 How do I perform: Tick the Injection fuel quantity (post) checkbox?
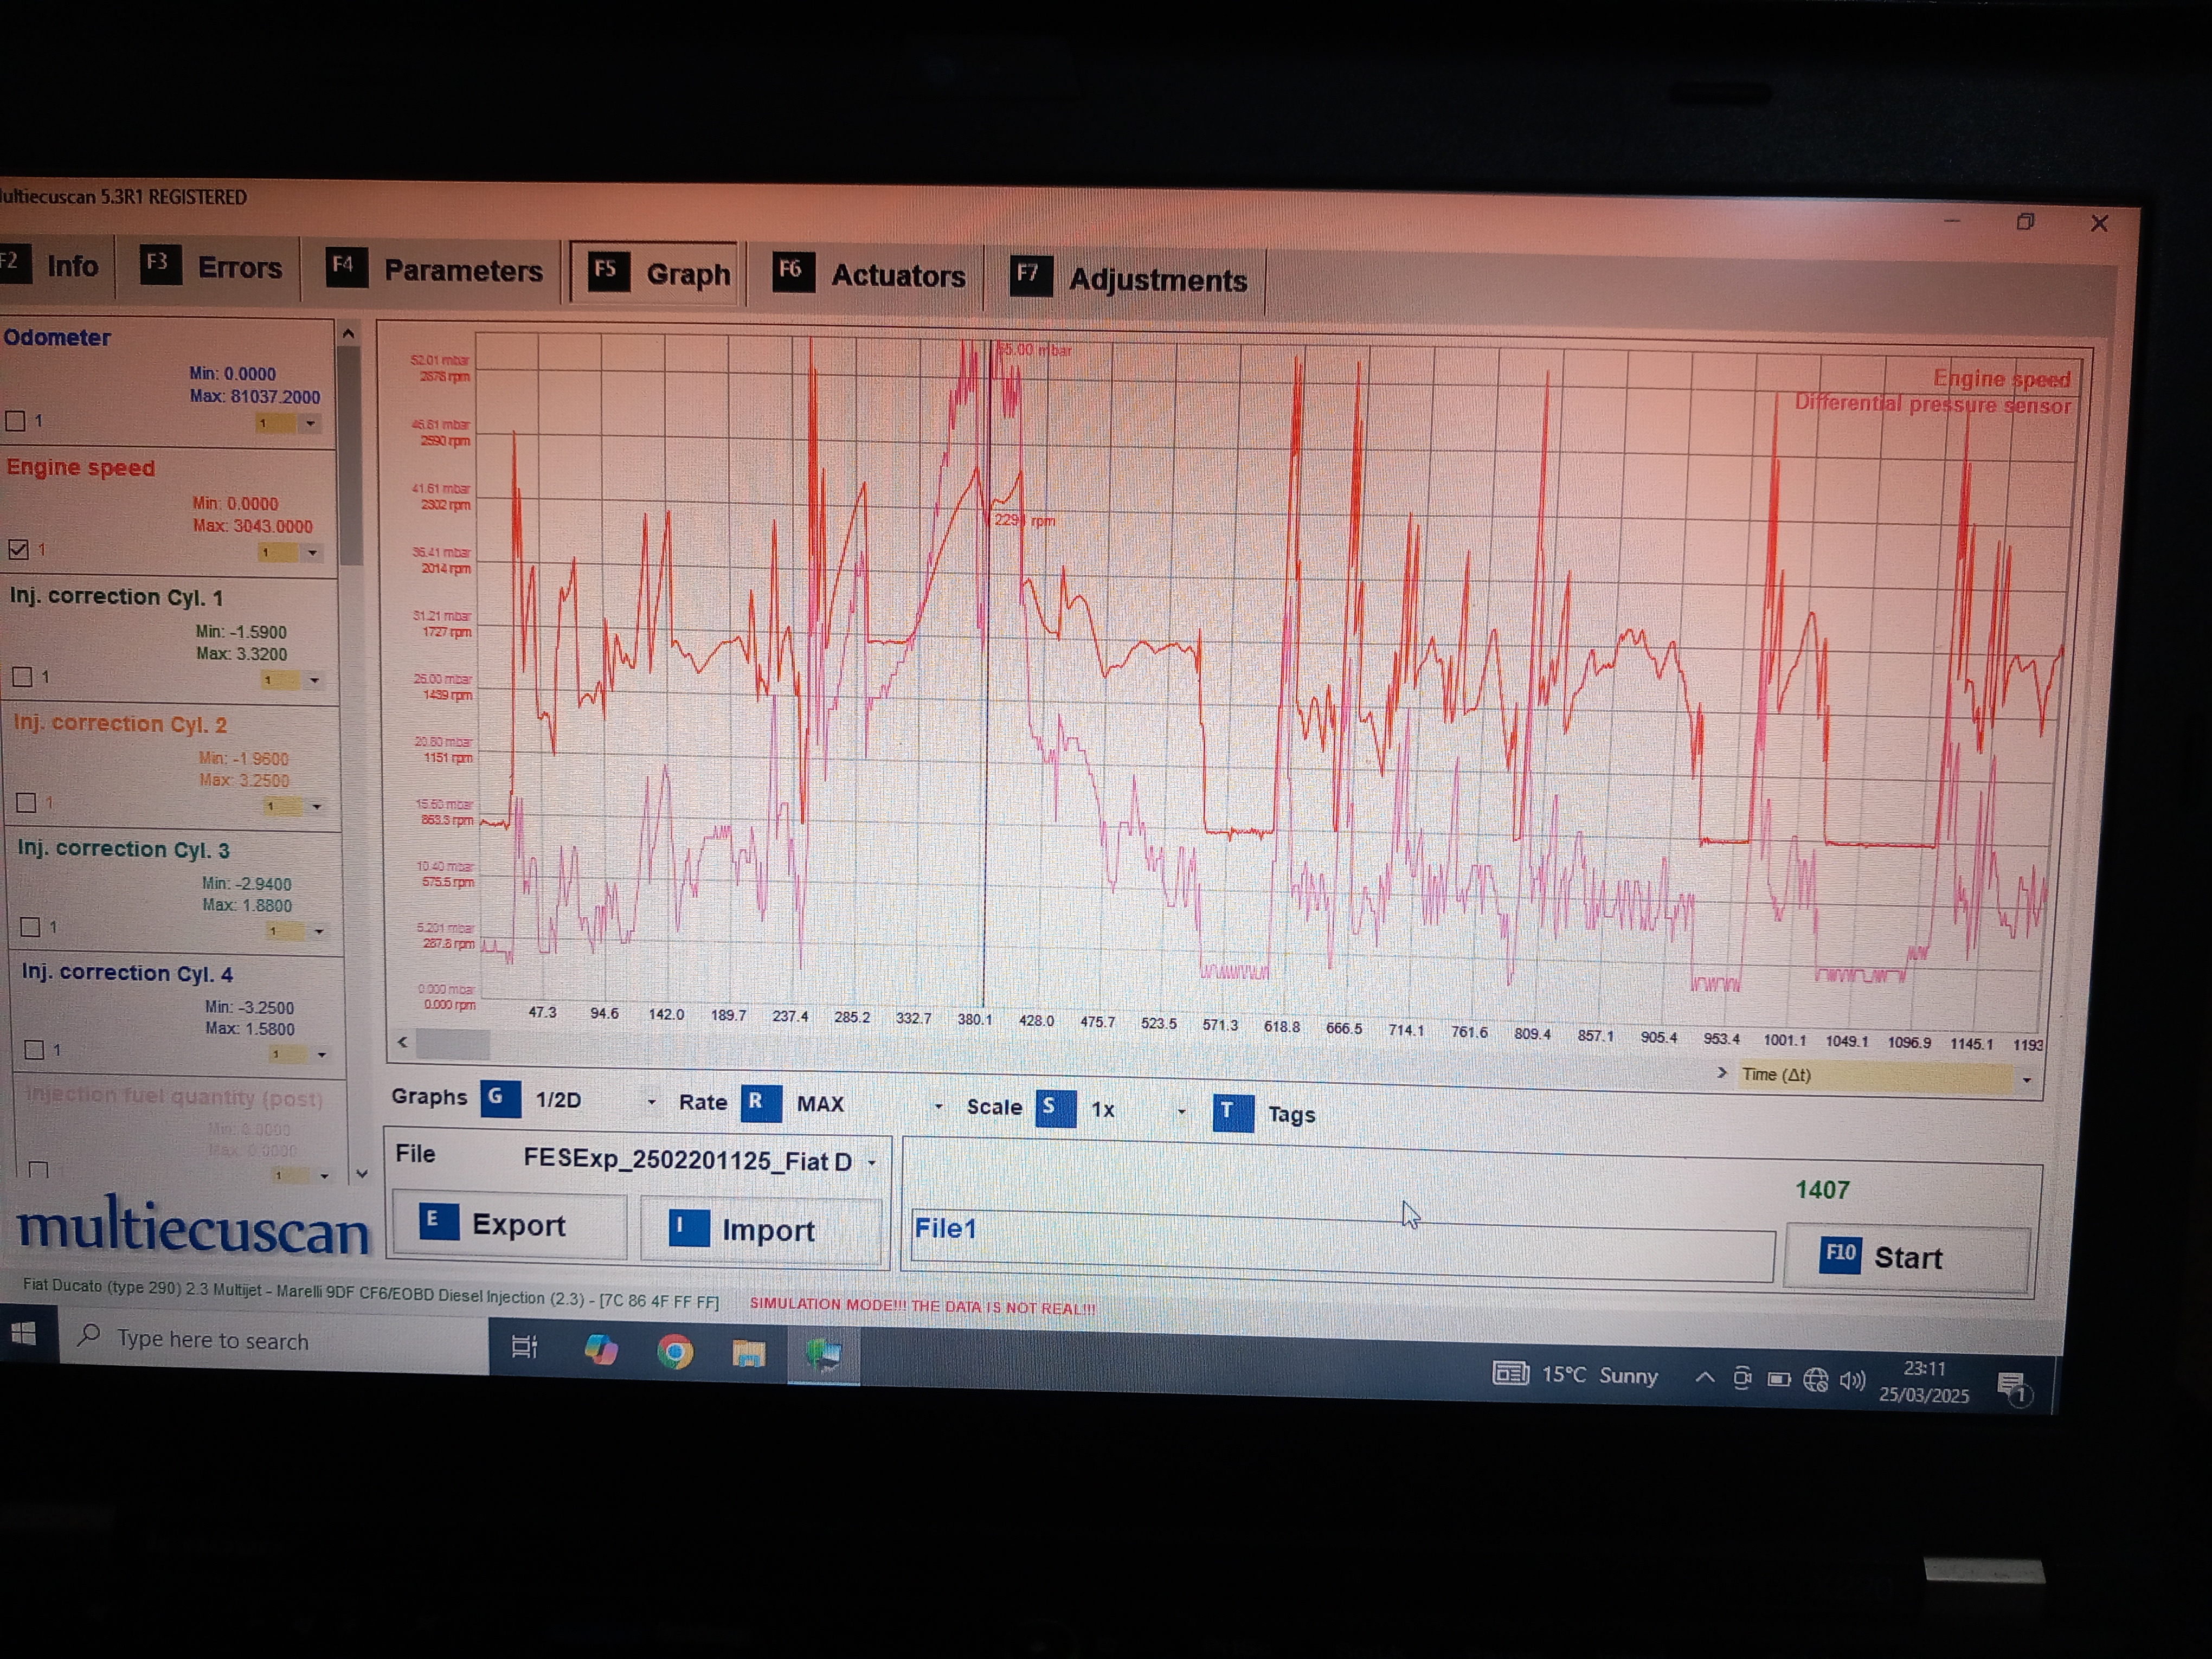(39, 1169)
